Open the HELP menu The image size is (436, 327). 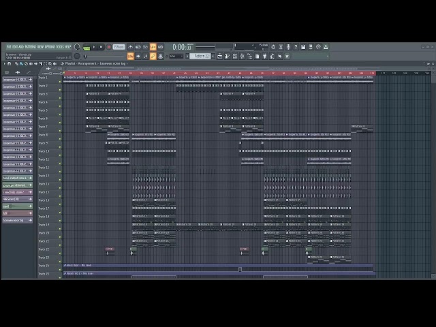coord(68,47)
